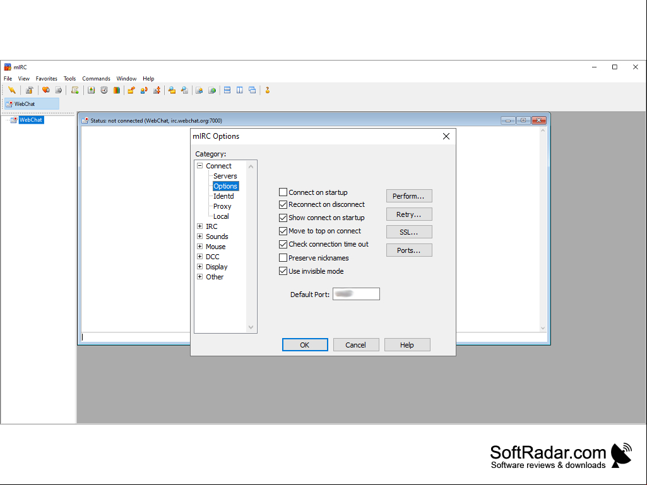Image resolution: width=647 pixels, height=485 pixels.
Task: Open the Channels list toolbar icon
Action: [59, 90]
